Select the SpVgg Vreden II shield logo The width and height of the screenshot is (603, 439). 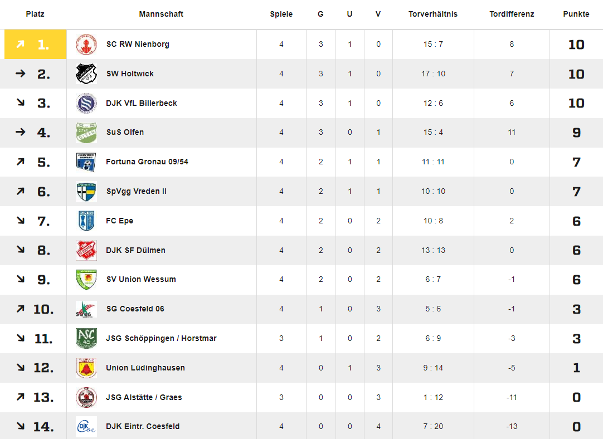[86, 192]
